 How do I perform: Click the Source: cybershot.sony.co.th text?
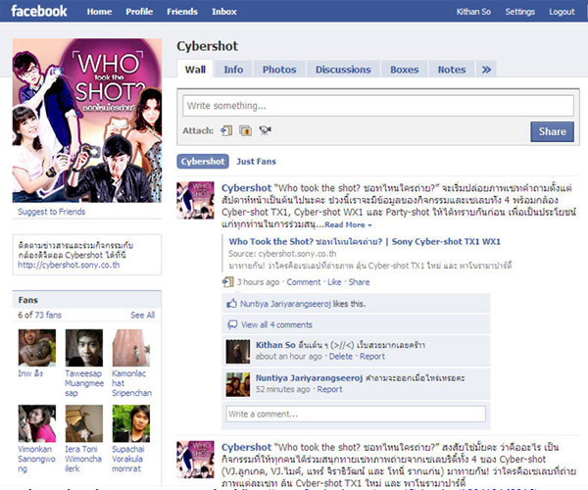[x=282, y=254]
